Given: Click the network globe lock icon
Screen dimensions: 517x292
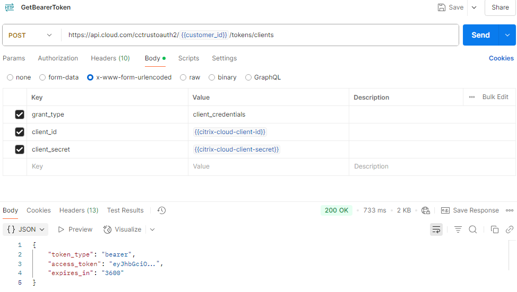Looking at the screenshot, I should [425, 210].
